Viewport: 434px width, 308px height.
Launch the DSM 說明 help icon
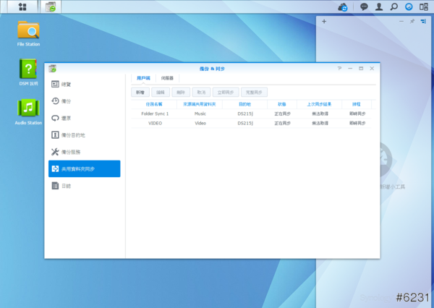pos(28,69)
